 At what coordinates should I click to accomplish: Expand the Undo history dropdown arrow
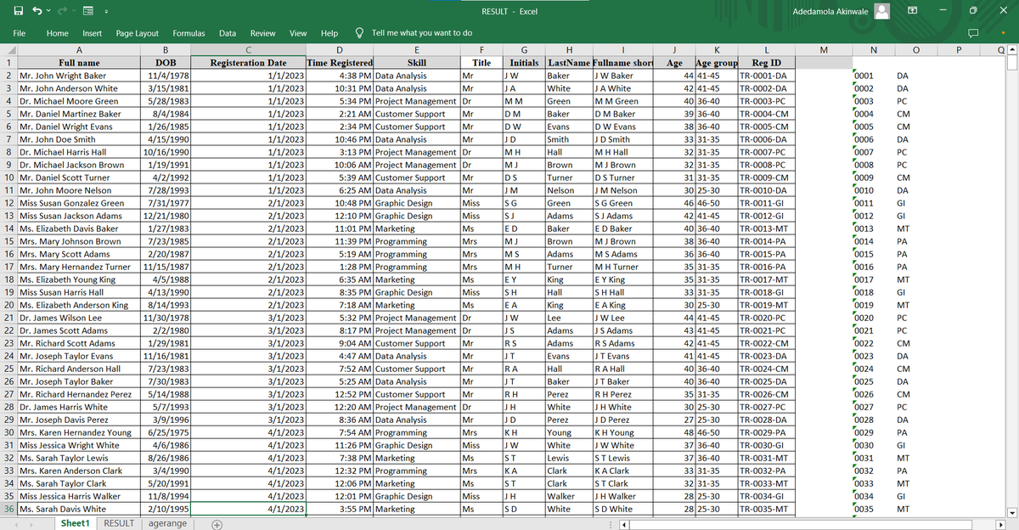(50, 12)
